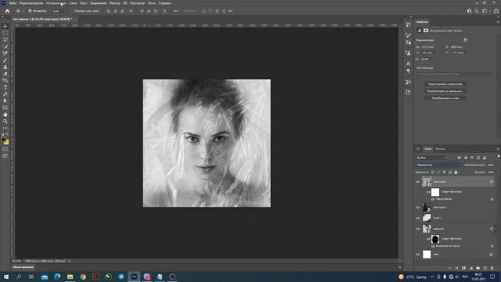Open the Timeline panel menu icon
Image resolution: width=501 pixels, height=282 pixels.
coord(400,267)
